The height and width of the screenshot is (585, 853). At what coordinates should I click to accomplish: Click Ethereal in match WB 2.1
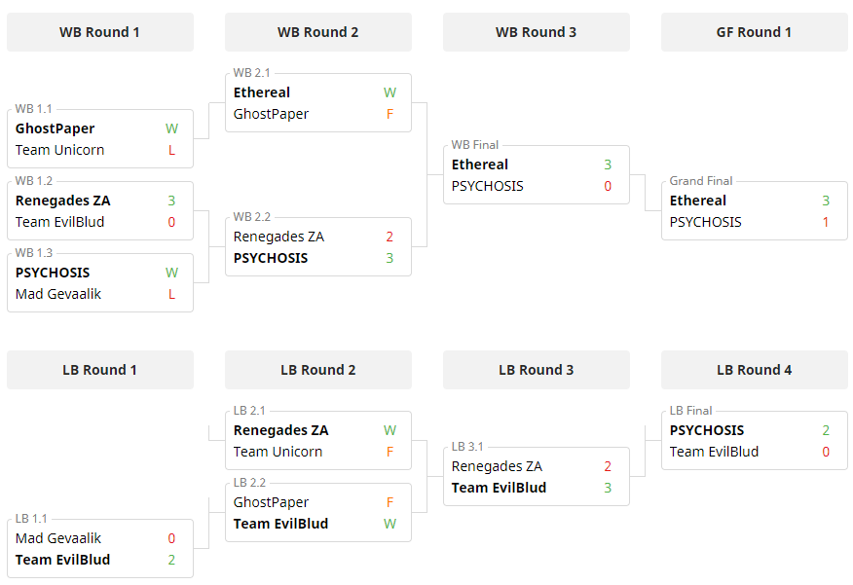click(262, 92)
